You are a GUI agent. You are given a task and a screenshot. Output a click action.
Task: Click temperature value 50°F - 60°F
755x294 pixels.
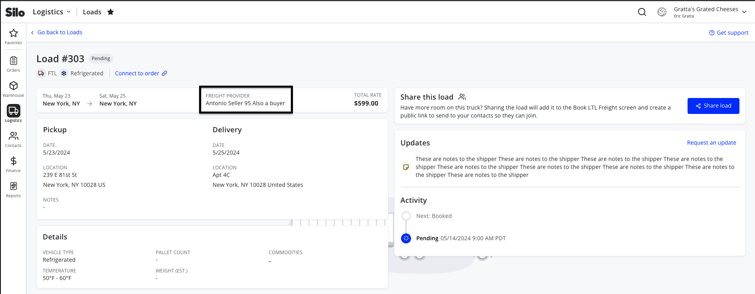(x=57, y=278)
